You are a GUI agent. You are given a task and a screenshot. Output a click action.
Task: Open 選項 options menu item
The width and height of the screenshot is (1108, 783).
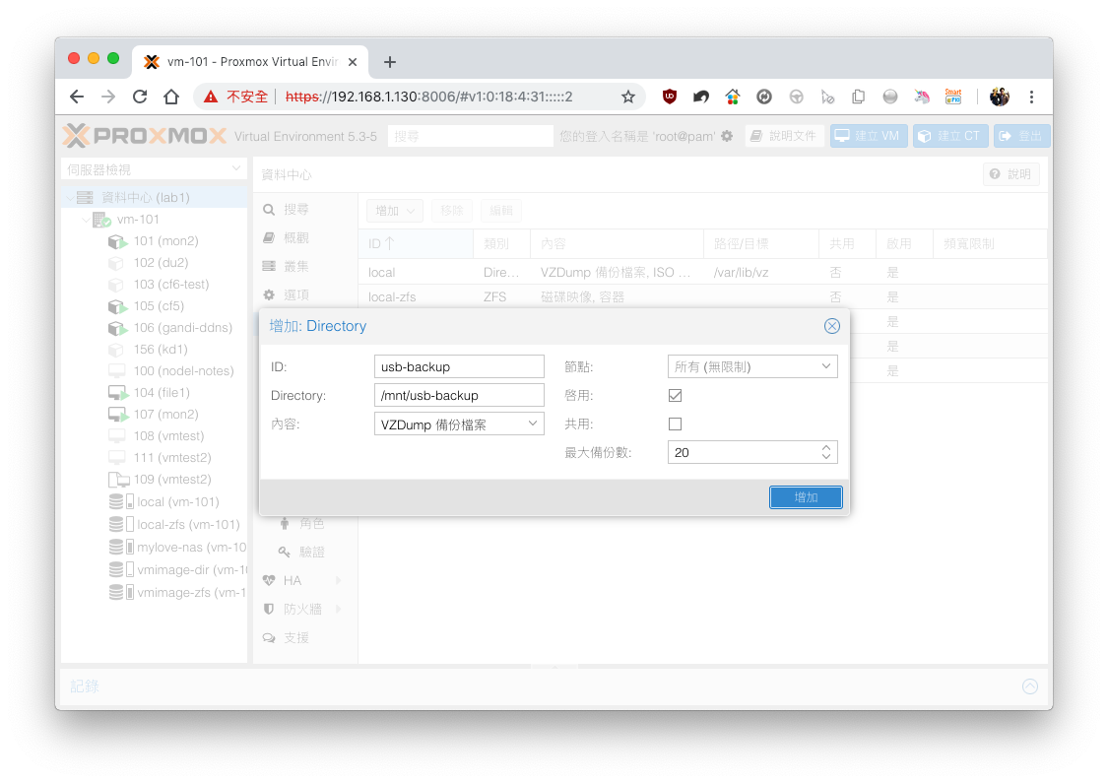pos(296,294)
